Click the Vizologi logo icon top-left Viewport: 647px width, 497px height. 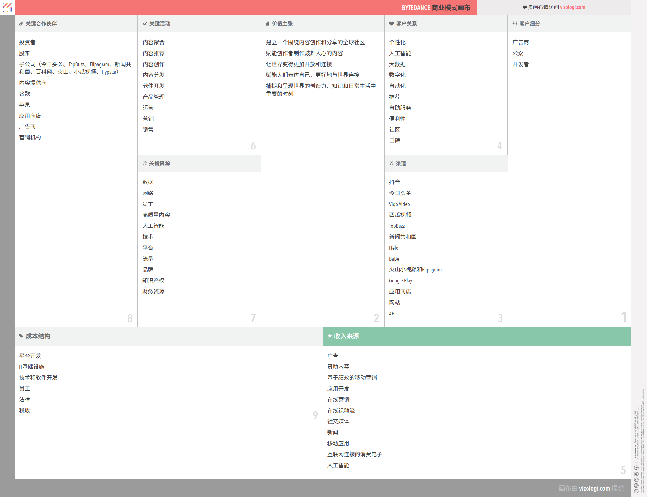[x=7, y=7]
